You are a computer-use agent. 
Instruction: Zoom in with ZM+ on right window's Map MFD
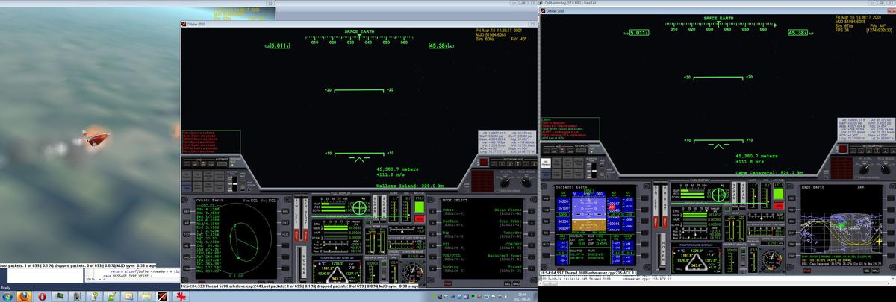coord(791,233)
